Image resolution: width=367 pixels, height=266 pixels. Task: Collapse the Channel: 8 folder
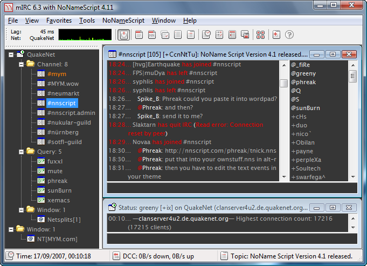(x=21, y=64)
